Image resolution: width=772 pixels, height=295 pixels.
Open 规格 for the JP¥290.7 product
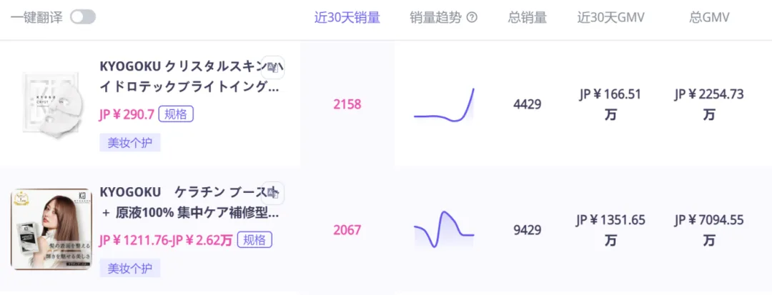pyautogui.click(x=176, y=114)
